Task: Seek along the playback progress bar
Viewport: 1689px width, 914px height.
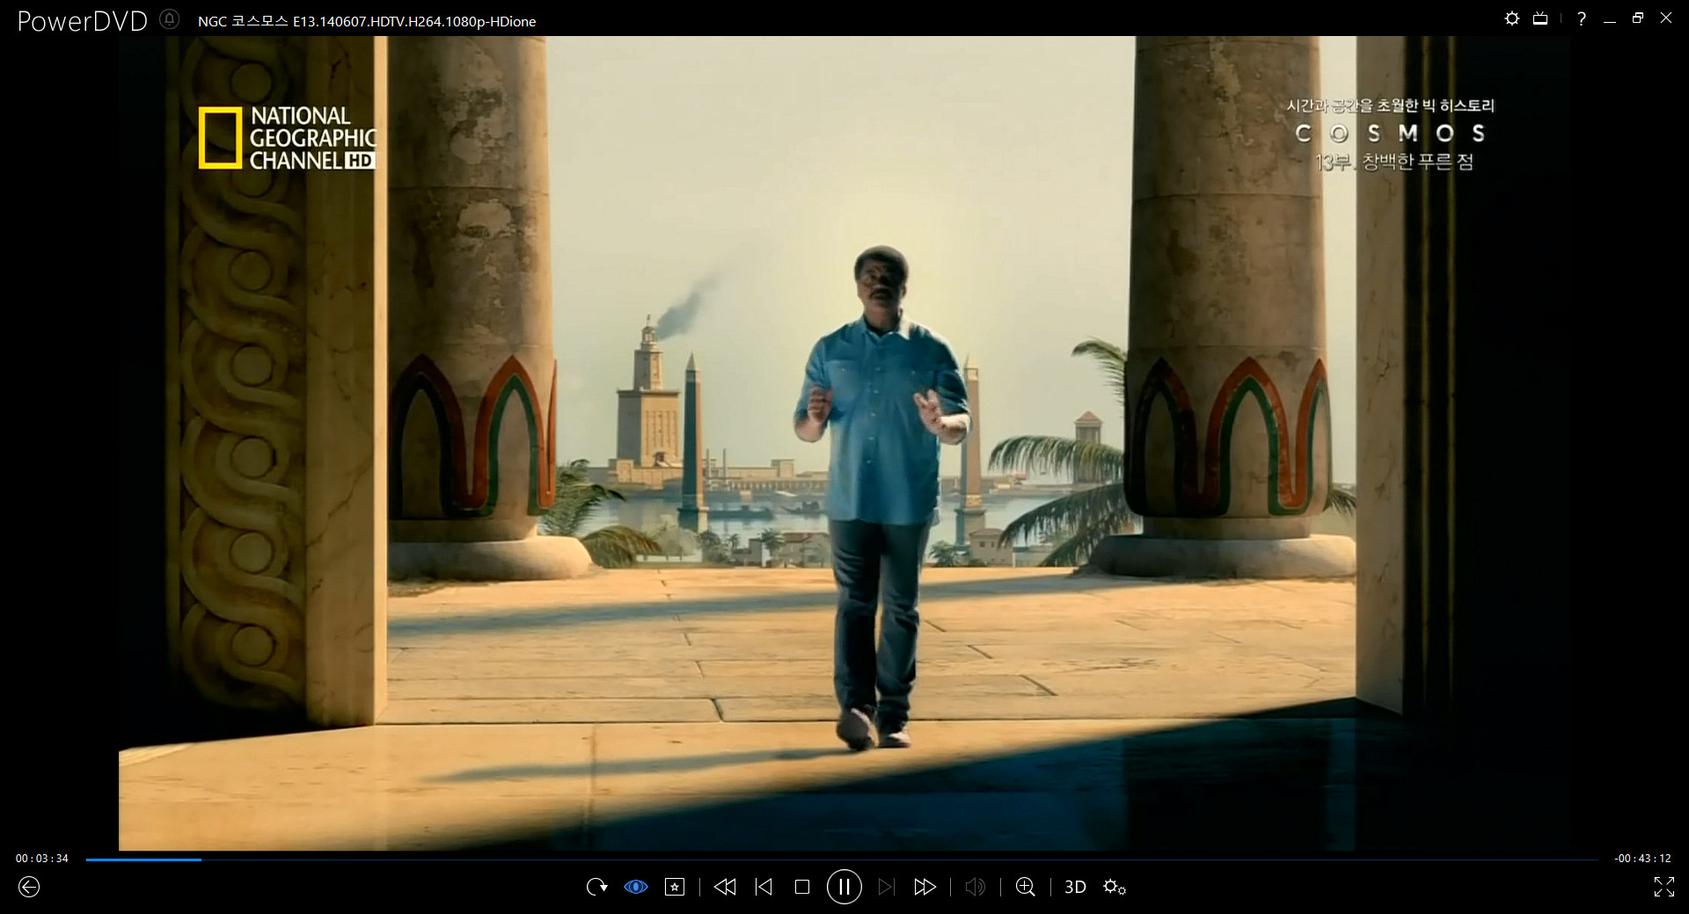Action: click(x=842, y=860)
